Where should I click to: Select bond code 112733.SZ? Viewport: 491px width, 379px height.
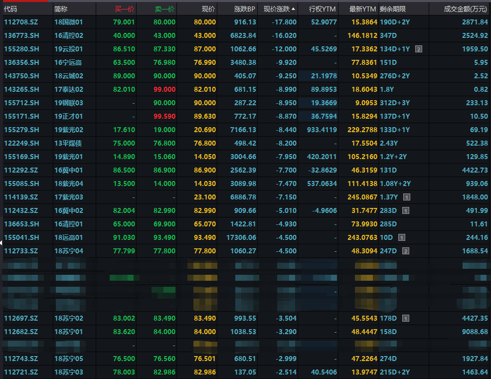21,251
